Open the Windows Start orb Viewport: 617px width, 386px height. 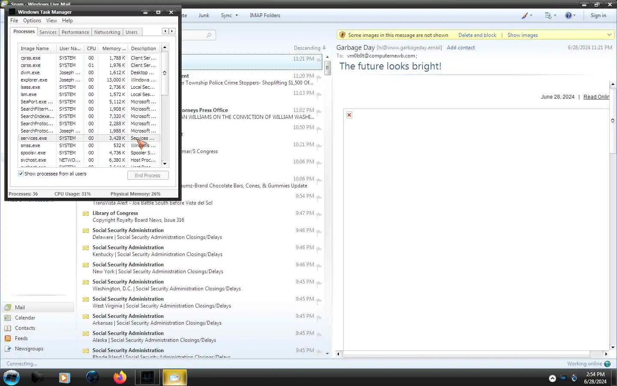coord(12,378)
